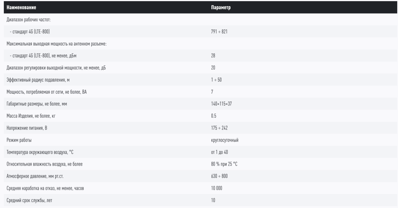Click the "Температура окружающего воздуха, °C" label

pyautogui.click(x=40, y=152)
